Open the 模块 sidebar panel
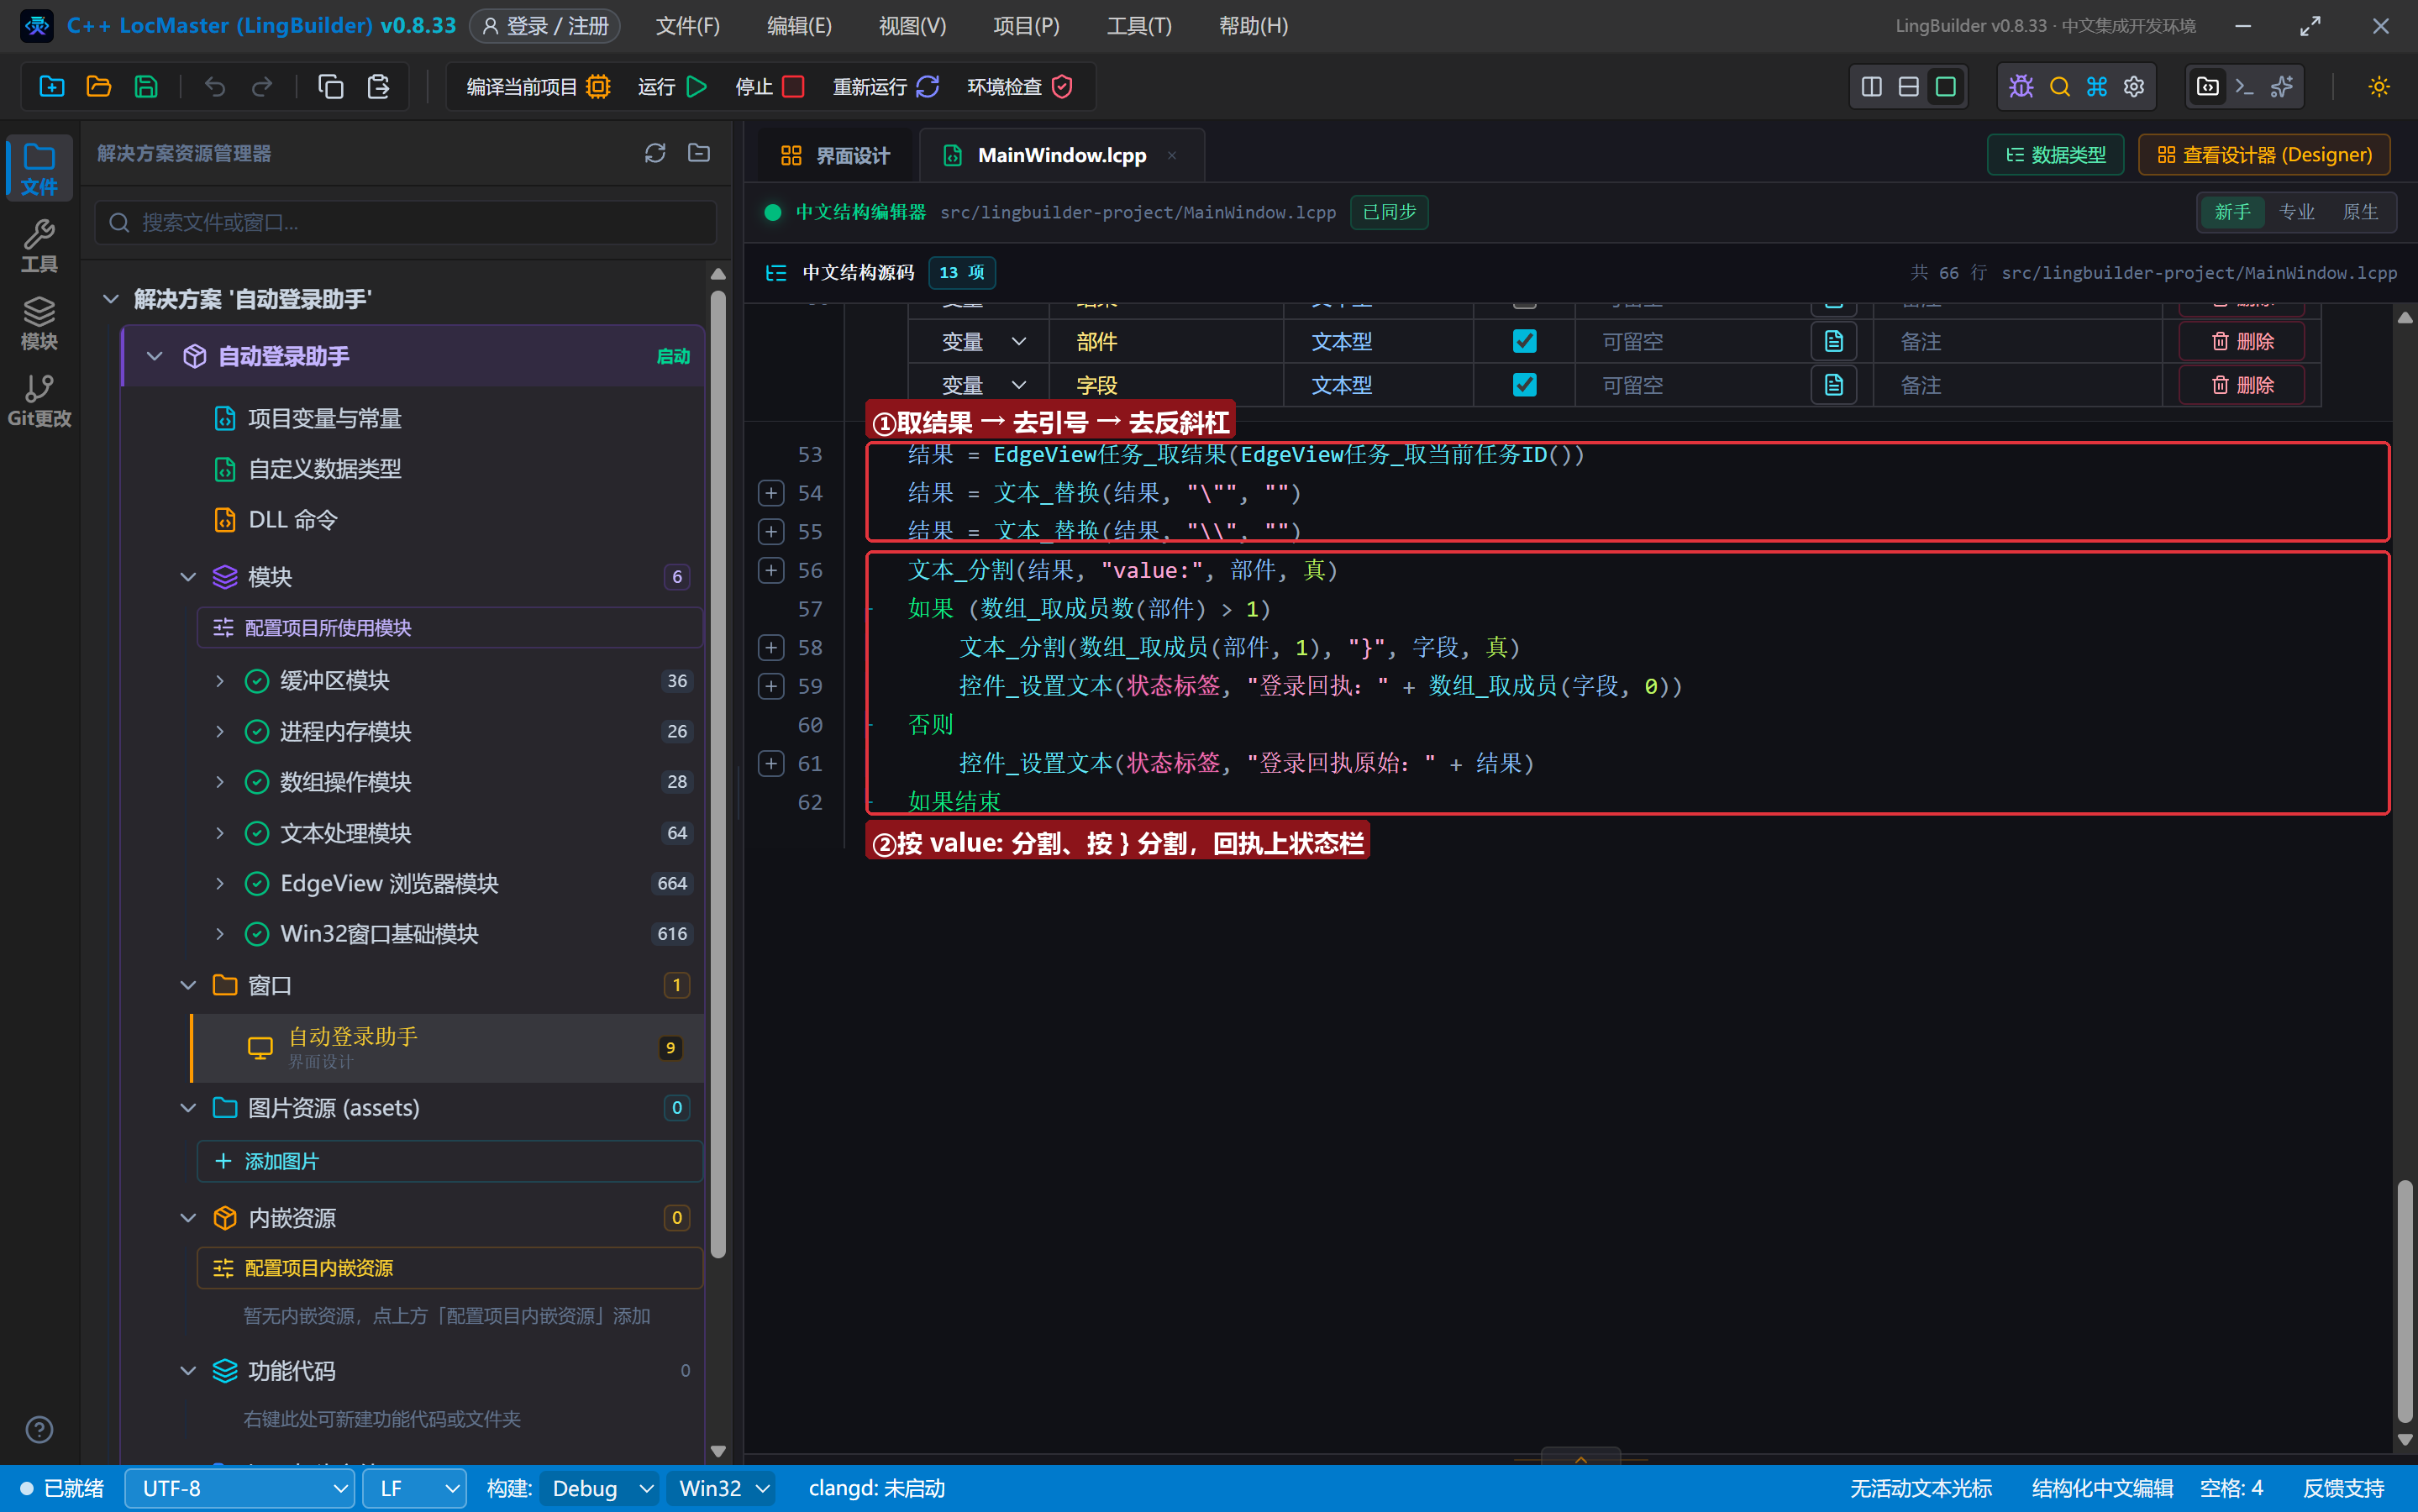Screen dimensions: 2418x1512 point(39,323)
